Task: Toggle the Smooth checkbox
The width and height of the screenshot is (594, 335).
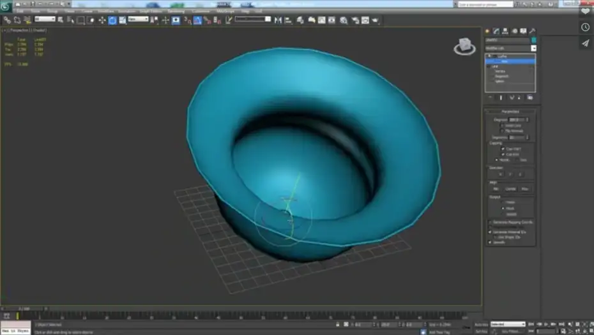Action: 490,242
